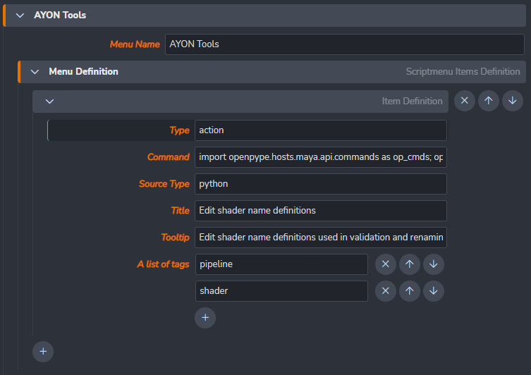Collapse the Item Definition chevron
Image resolution: width=531 pixels, height=375 pixels.
(x=49, y=102)
